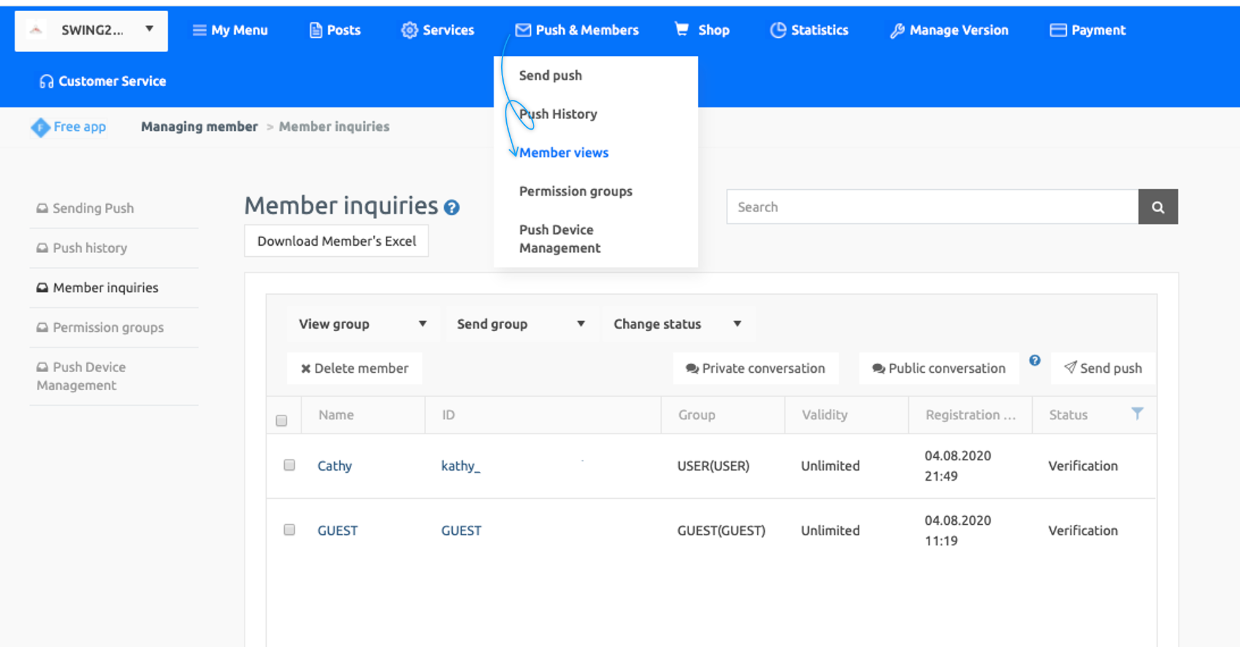Click Download Member's Excel button
1240x647 pixels.
(x=336, y=241)
